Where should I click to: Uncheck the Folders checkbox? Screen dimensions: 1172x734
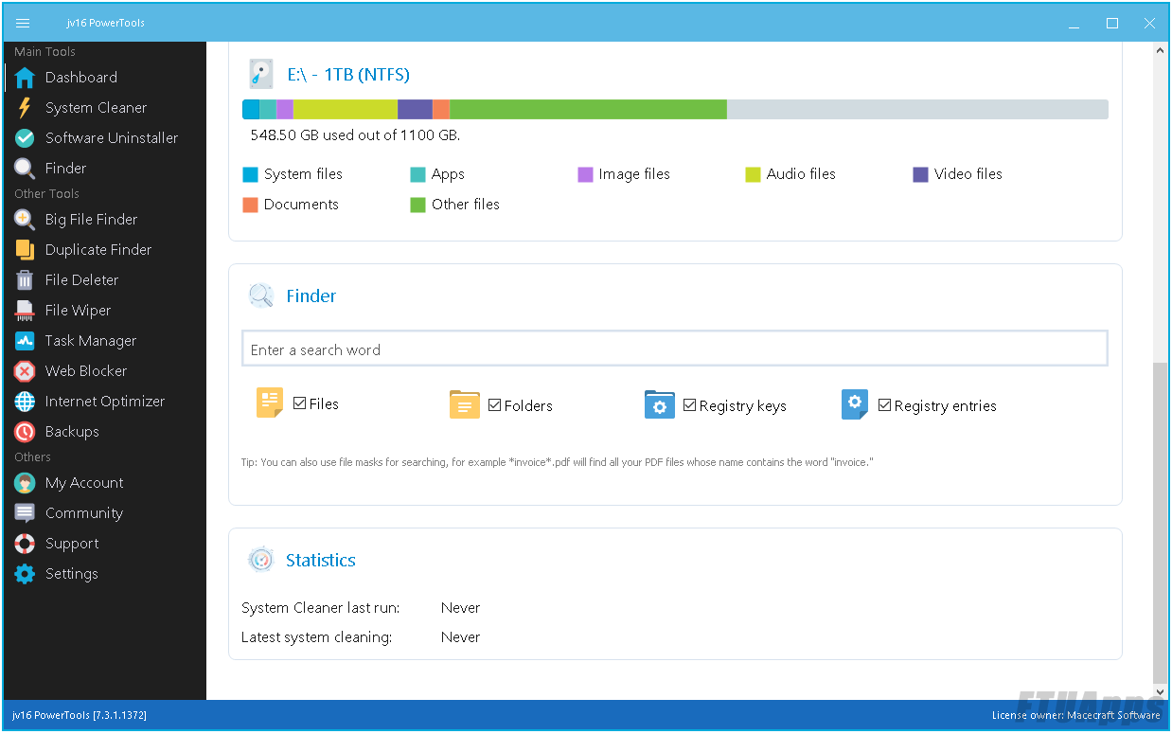[495, 405]
